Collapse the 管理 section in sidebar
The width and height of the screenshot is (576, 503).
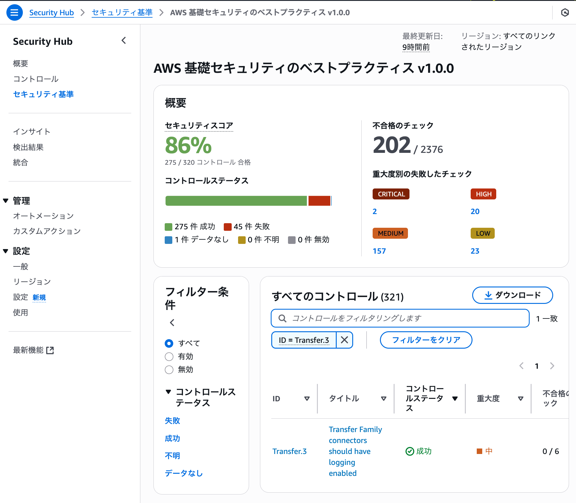coord(5,201)
